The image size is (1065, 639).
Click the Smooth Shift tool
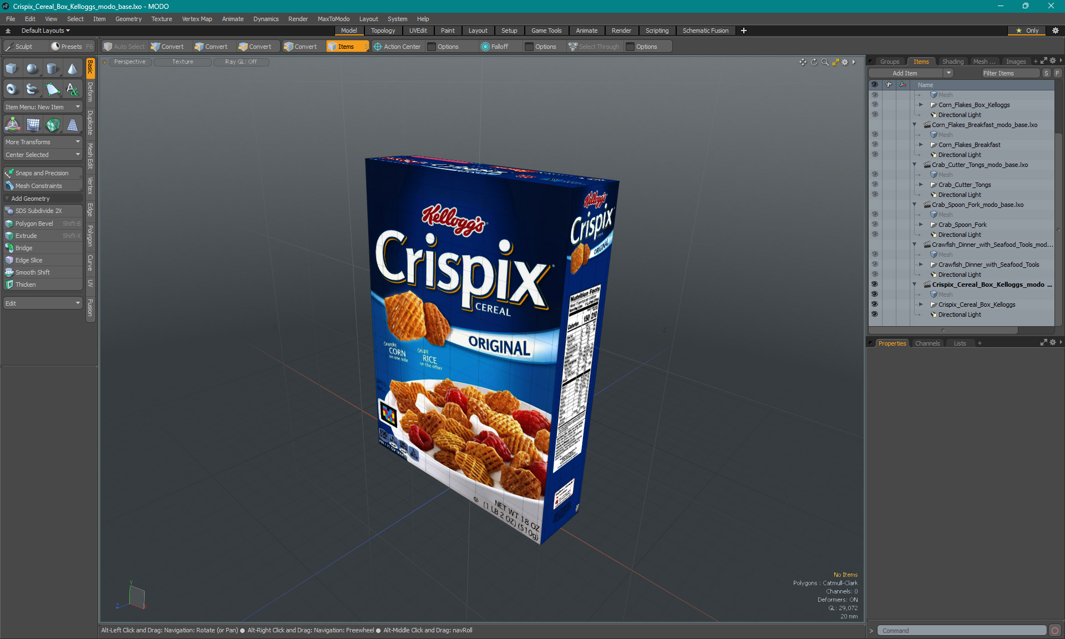click(43, 272)
